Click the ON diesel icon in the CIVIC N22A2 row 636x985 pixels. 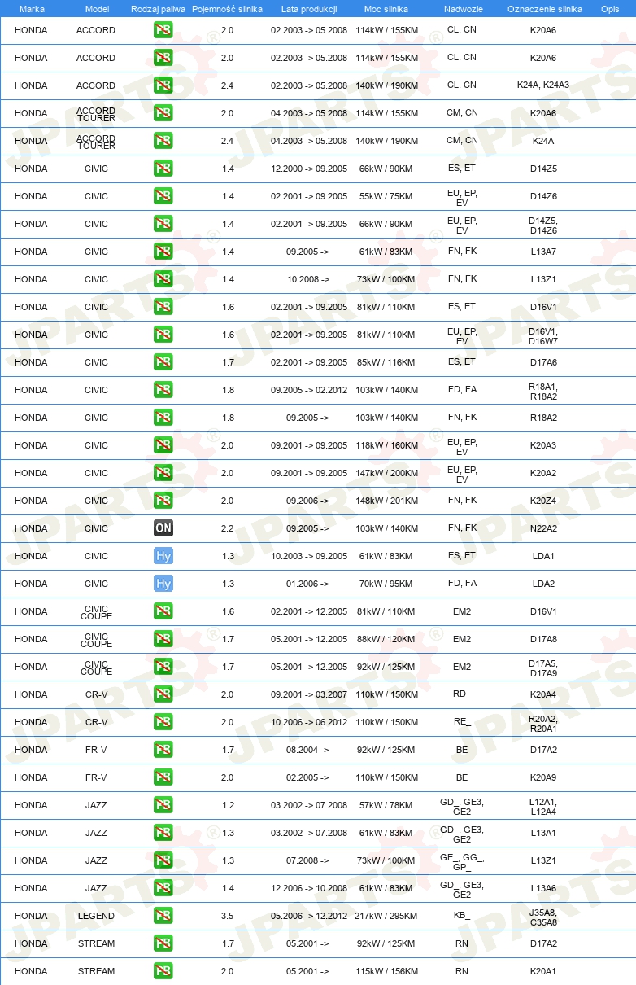163,528
